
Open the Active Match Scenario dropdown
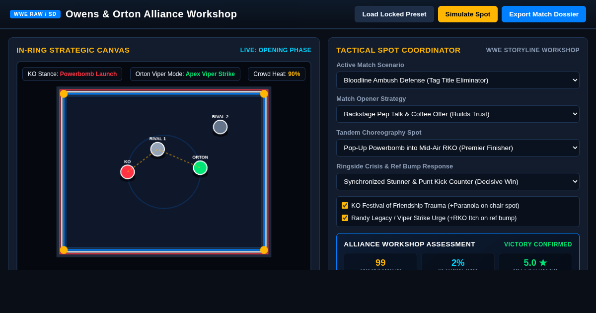(458, 80)
